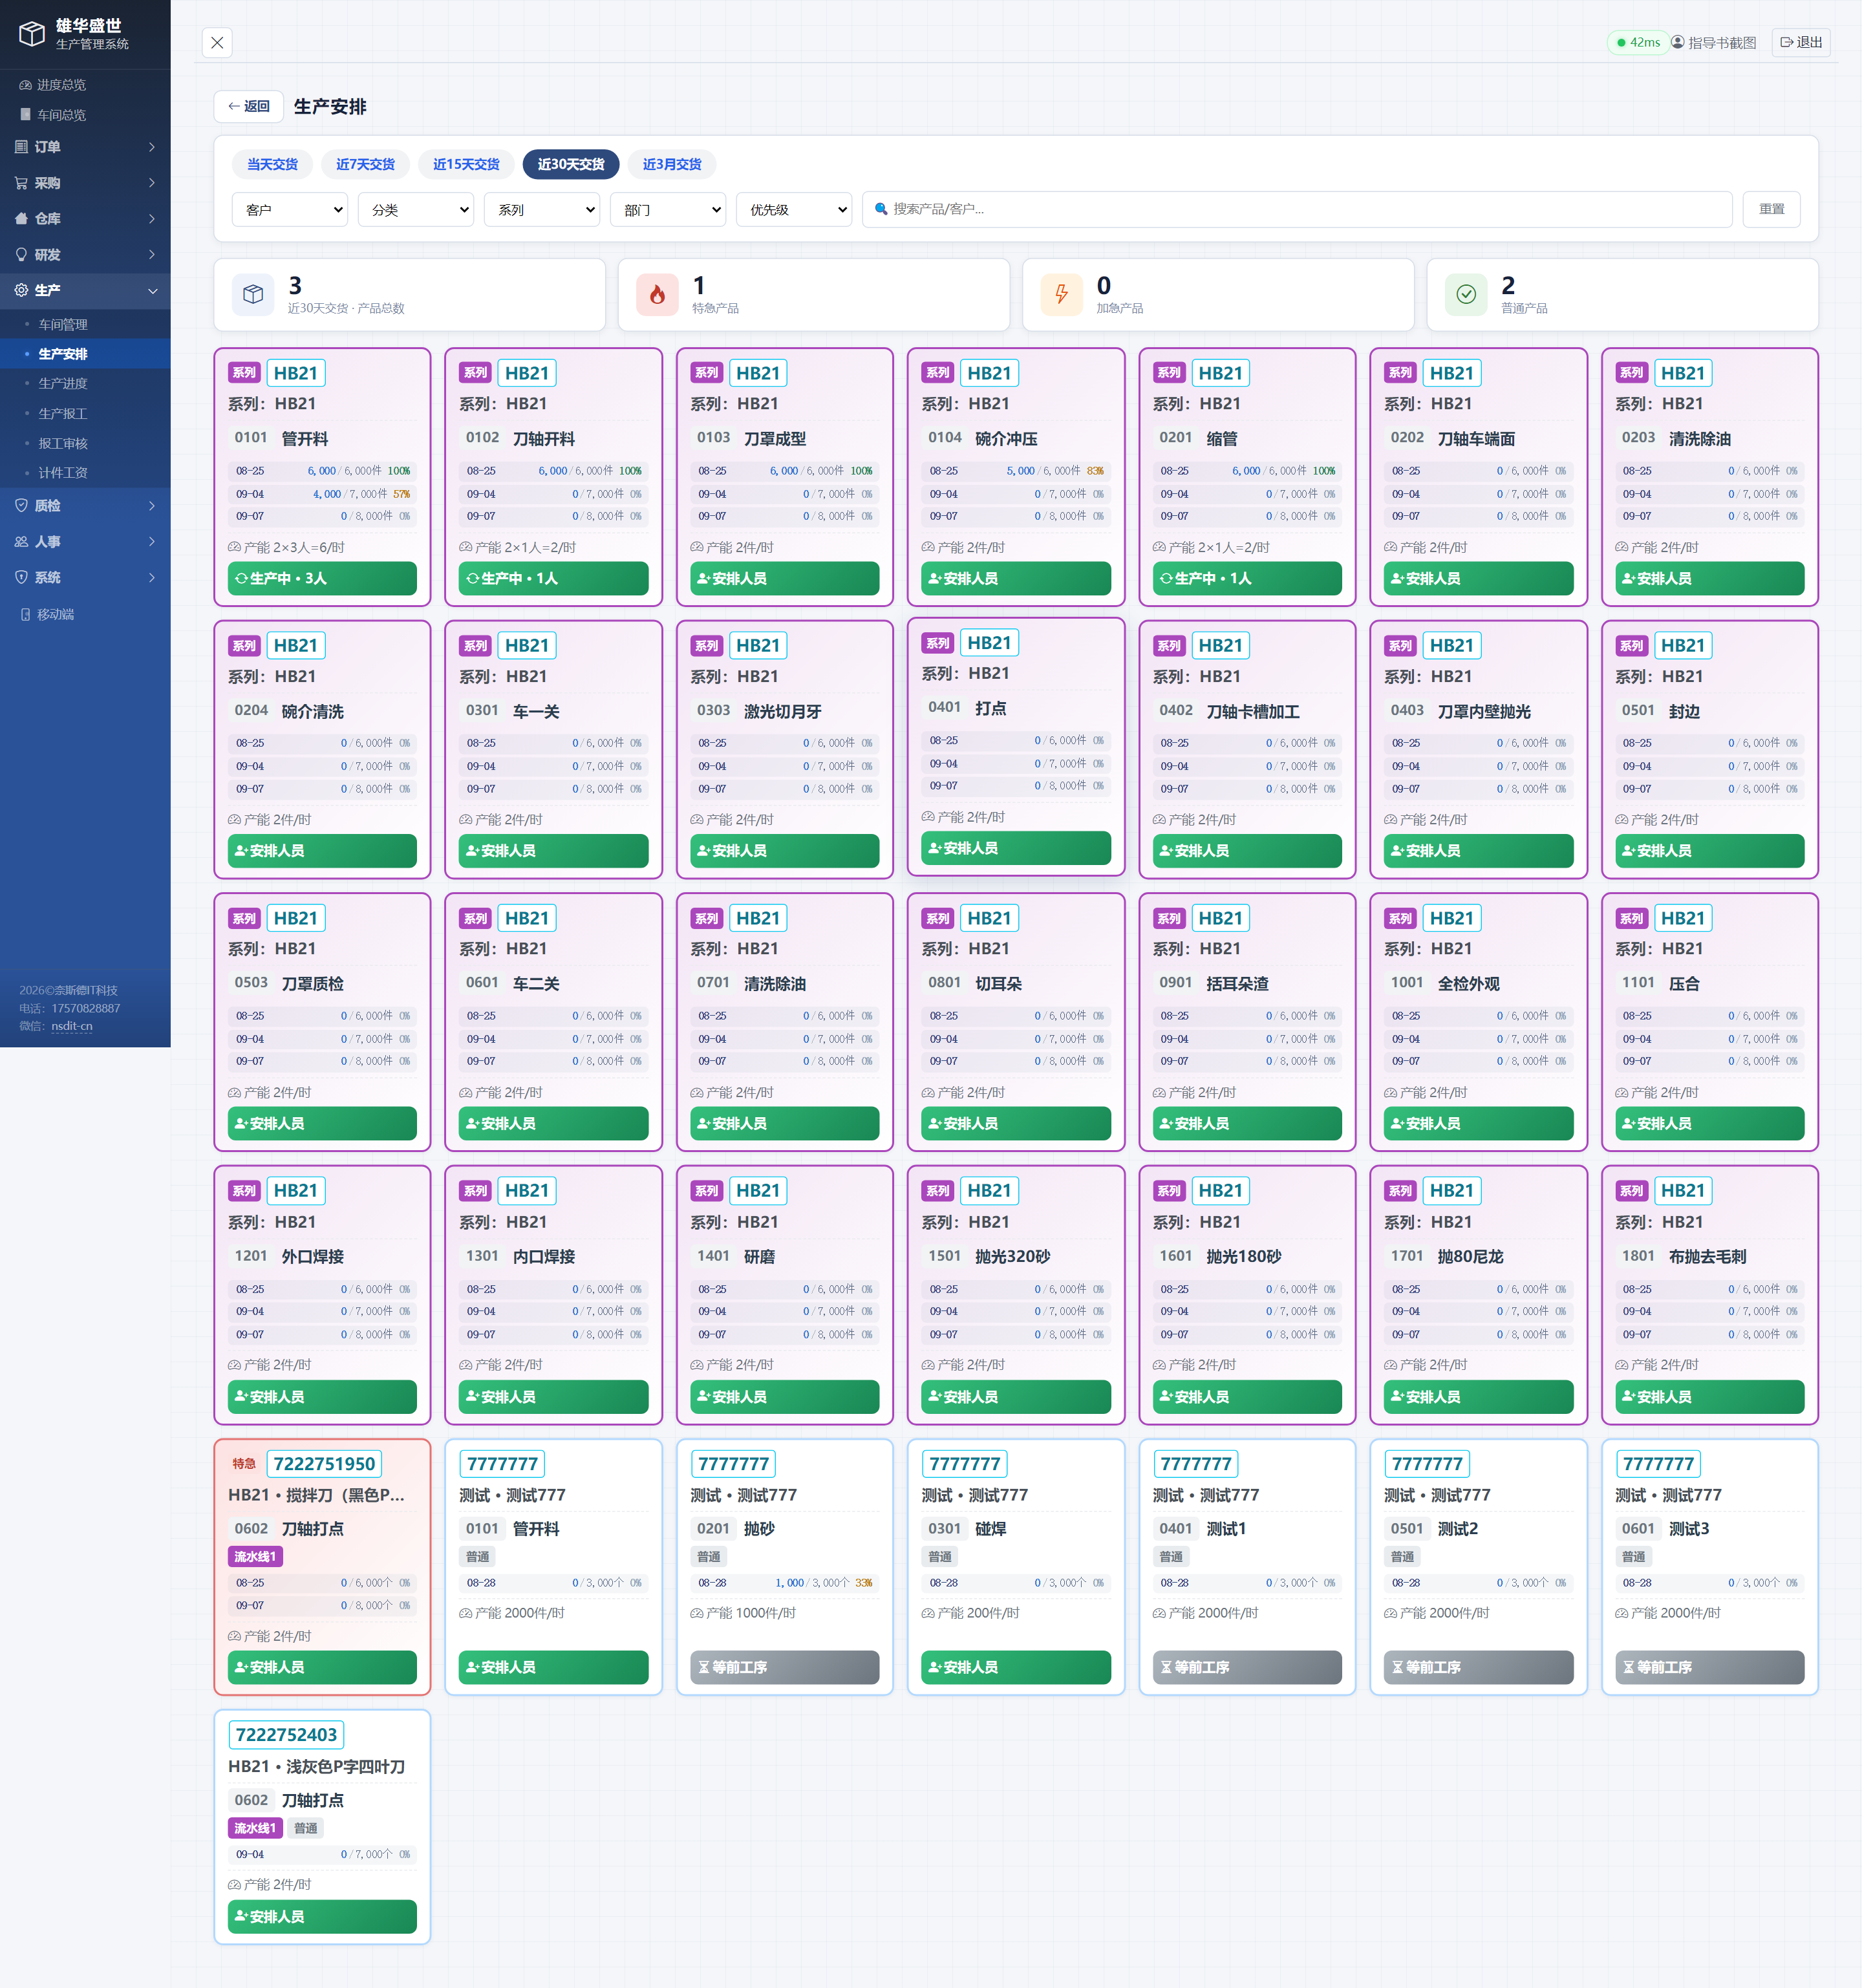Click 生产中・3人 on 0101 管开料 card
The width and height of the screenshot is (1862, 1988).
pyautogui.click(x=322, y=579)
